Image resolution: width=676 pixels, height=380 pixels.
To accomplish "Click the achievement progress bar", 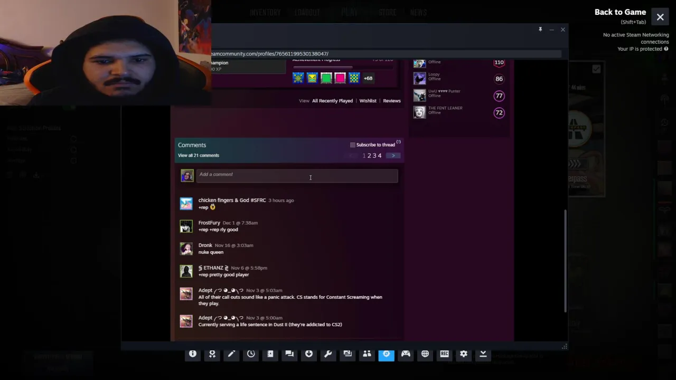I will (343, 67).
